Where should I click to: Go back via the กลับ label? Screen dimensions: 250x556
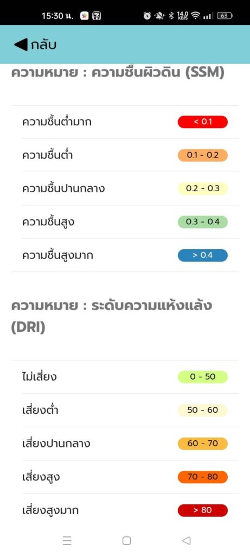click(x=43, y=45)
